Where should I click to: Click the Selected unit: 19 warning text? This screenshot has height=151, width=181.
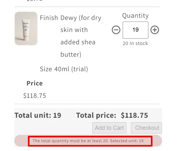point(127,141)
